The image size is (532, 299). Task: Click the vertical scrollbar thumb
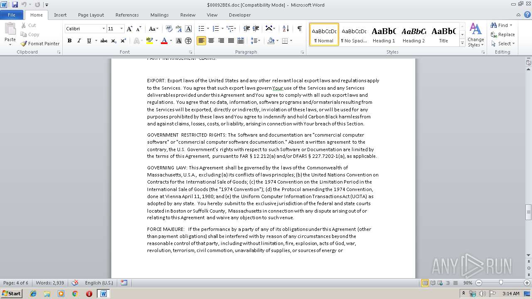(x=528, y=212)
